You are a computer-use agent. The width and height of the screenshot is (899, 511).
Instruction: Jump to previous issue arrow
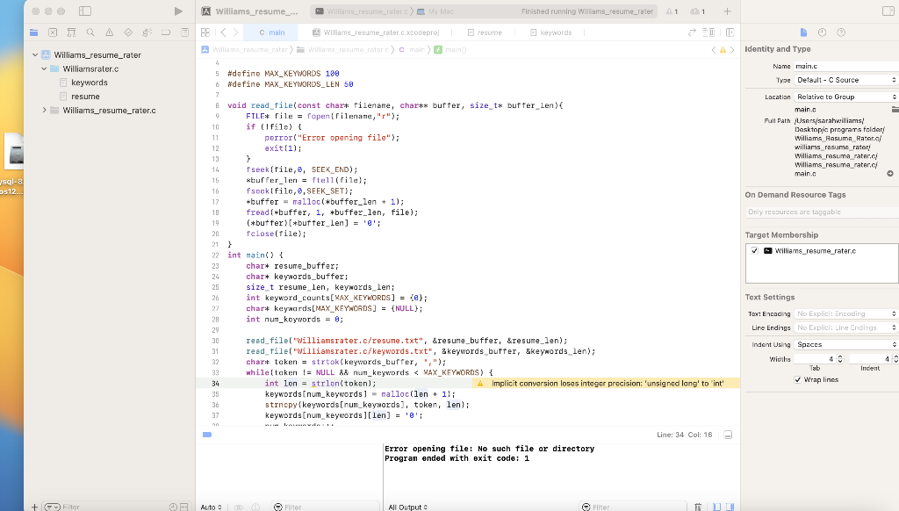pyautogui.click(x=714, y=50)
